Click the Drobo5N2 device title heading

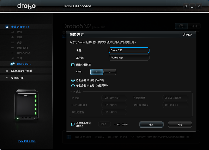(x=77, y=26)
